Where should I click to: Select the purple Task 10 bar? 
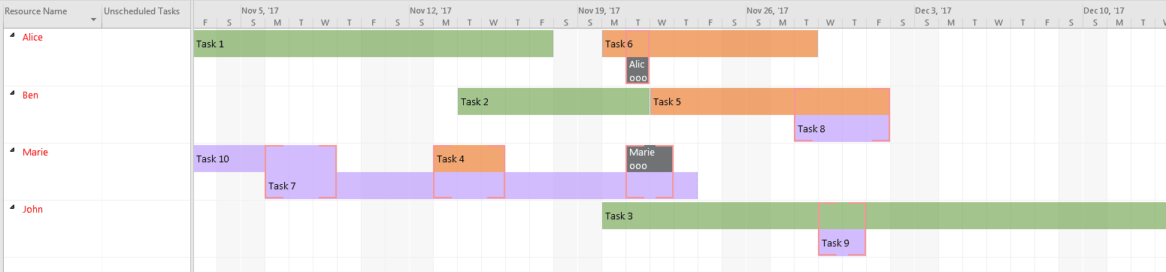click(x=229, y=159)
